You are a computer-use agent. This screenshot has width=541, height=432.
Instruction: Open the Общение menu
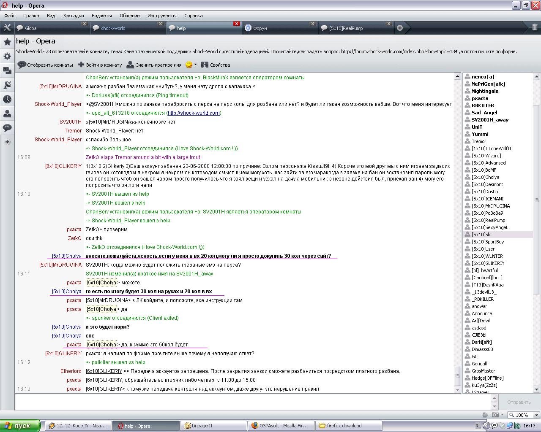click(x=129, y=16)
